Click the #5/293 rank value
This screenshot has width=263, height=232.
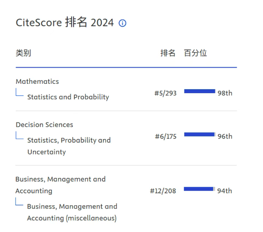coord(165,93)
